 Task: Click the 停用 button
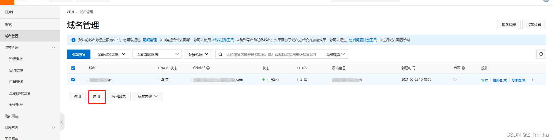click(x=77, y=96)
